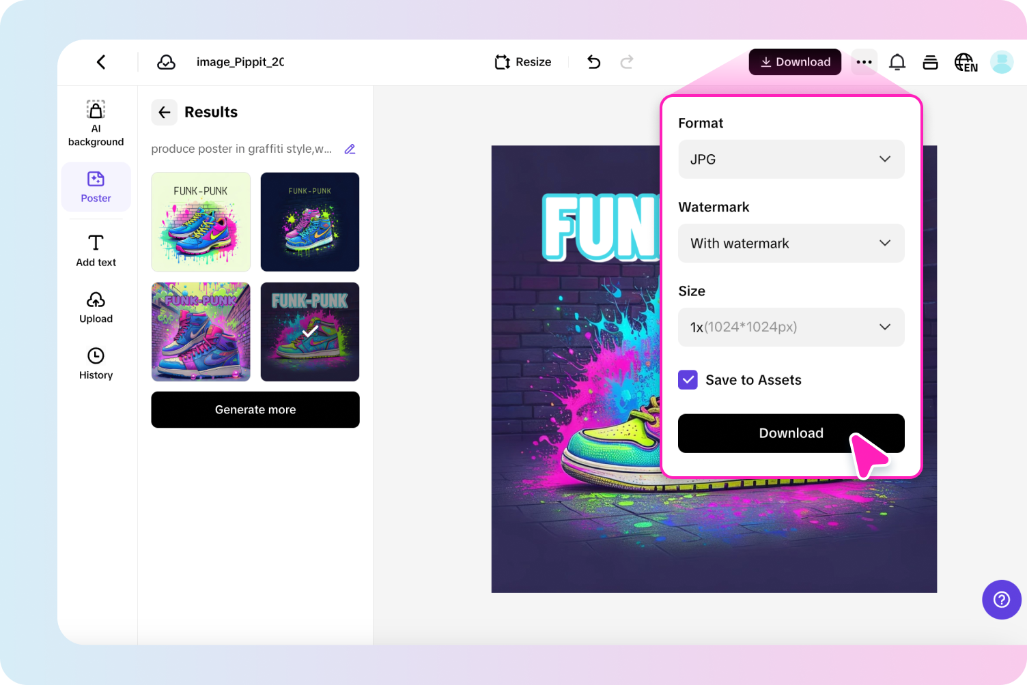Redo the last action
Image resolution: width=1027 pixels, height=685 pixels.
tap(626, 61)
